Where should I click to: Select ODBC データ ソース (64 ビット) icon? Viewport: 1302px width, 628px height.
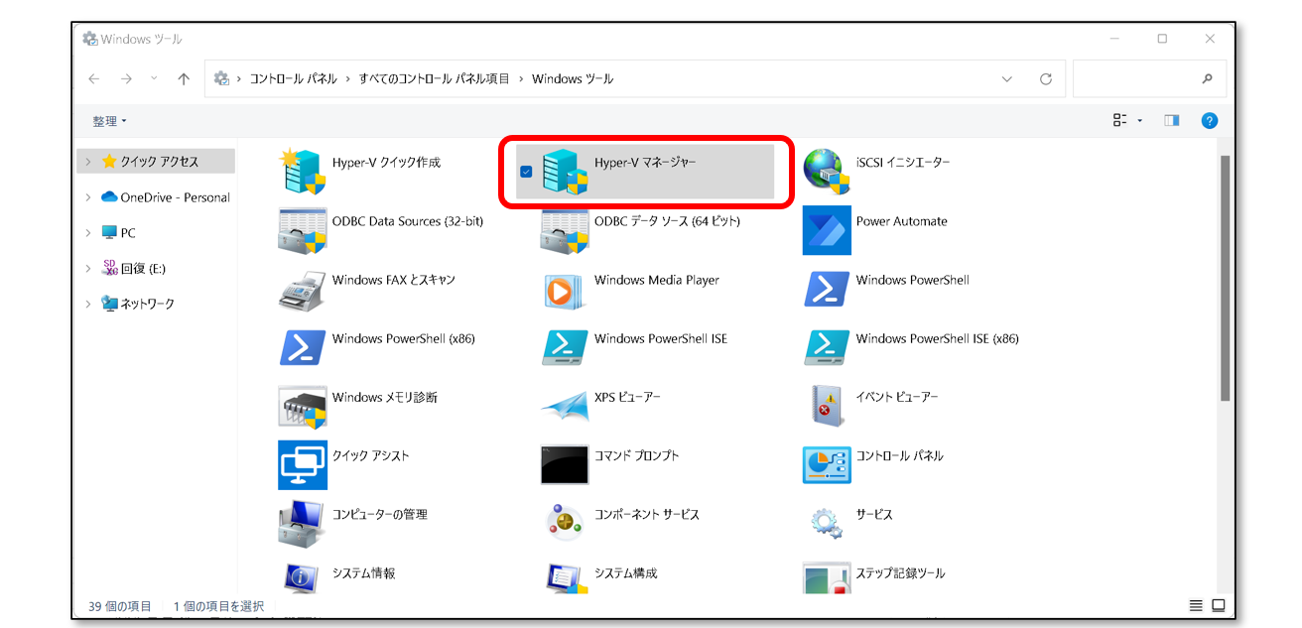coord(565,230)
